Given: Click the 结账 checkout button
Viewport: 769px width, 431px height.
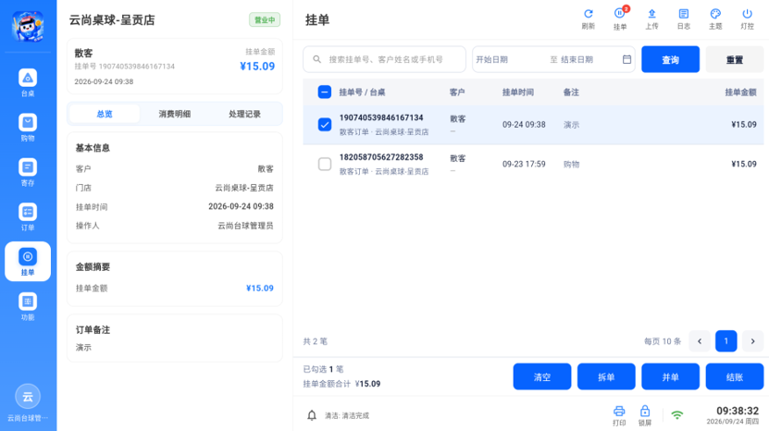Looking at the screenshot, I should (735, 376).
